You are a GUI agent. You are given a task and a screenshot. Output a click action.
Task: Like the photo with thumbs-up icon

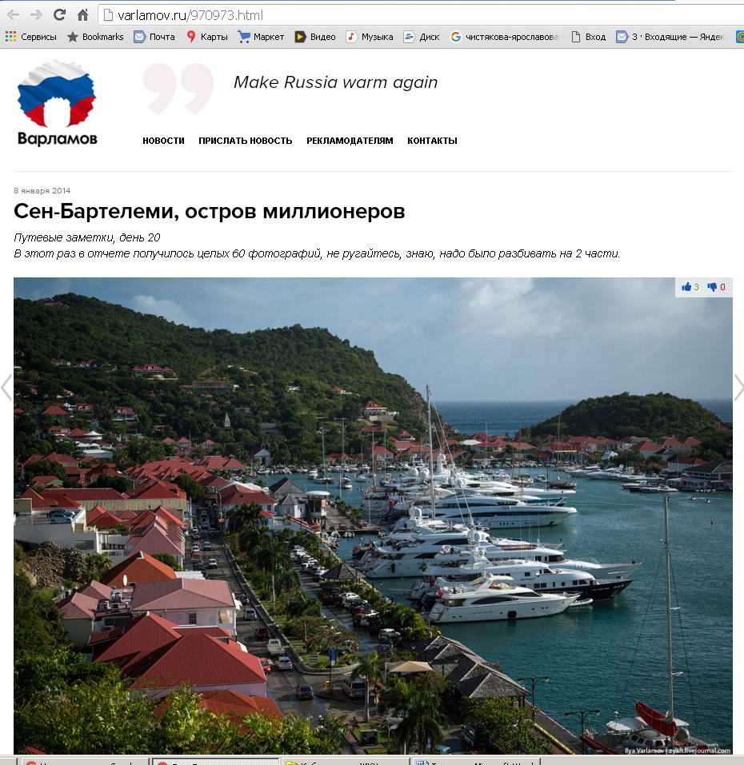(x=690, y=287)
